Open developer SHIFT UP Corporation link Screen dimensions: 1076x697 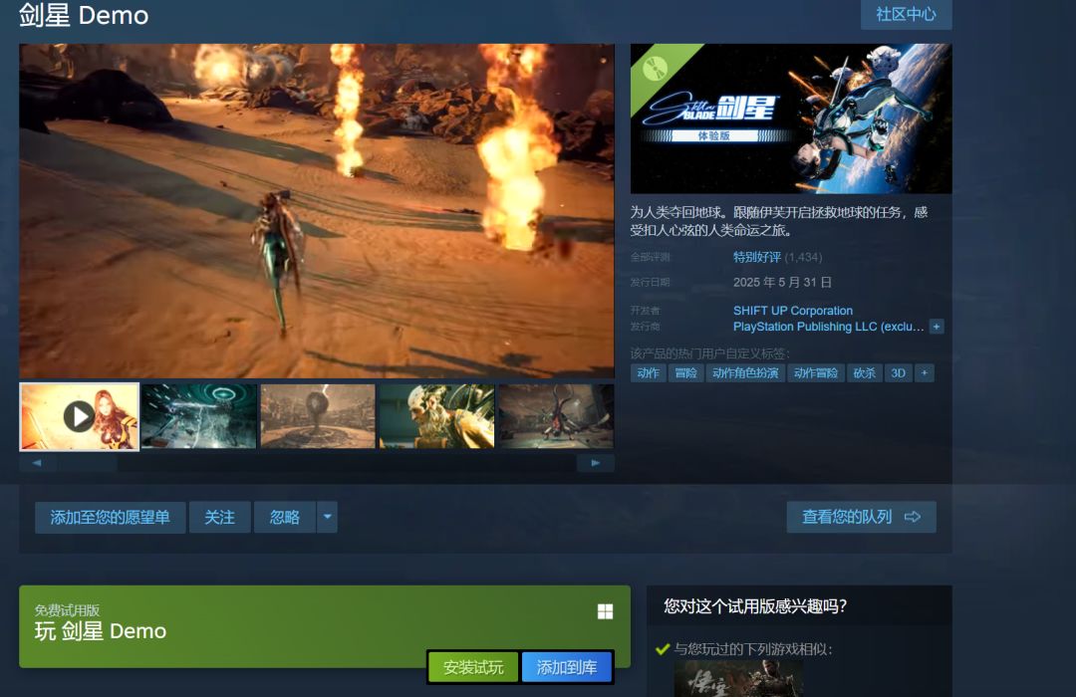[x=793, y=311]
